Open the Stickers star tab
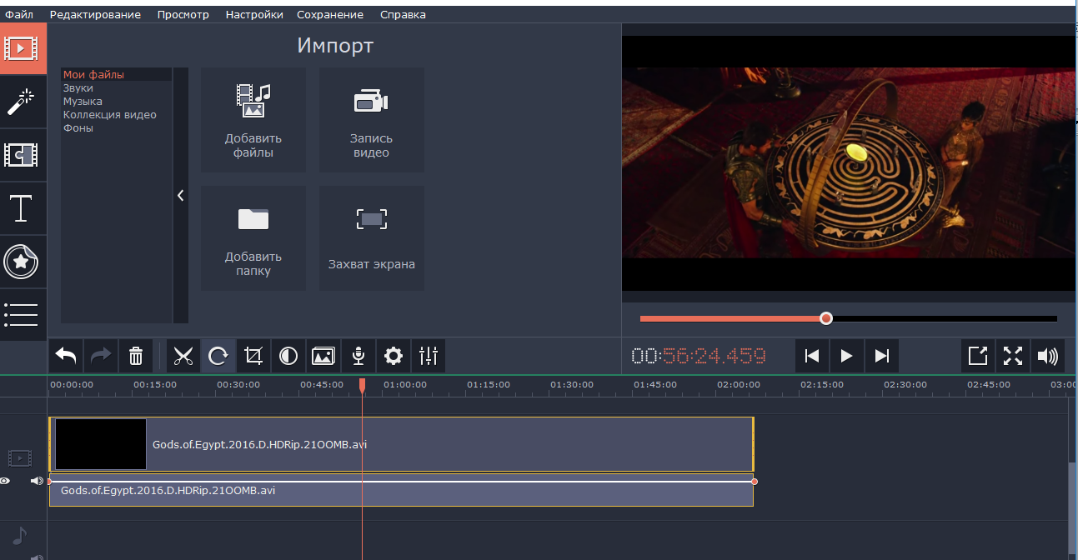 (x=23, y=262)
